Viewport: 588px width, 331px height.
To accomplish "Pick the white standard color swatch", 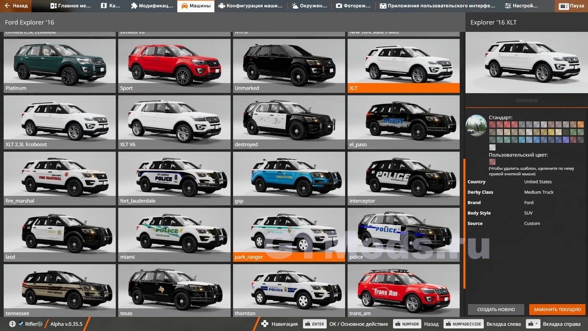I will click(x=492, y=147).
